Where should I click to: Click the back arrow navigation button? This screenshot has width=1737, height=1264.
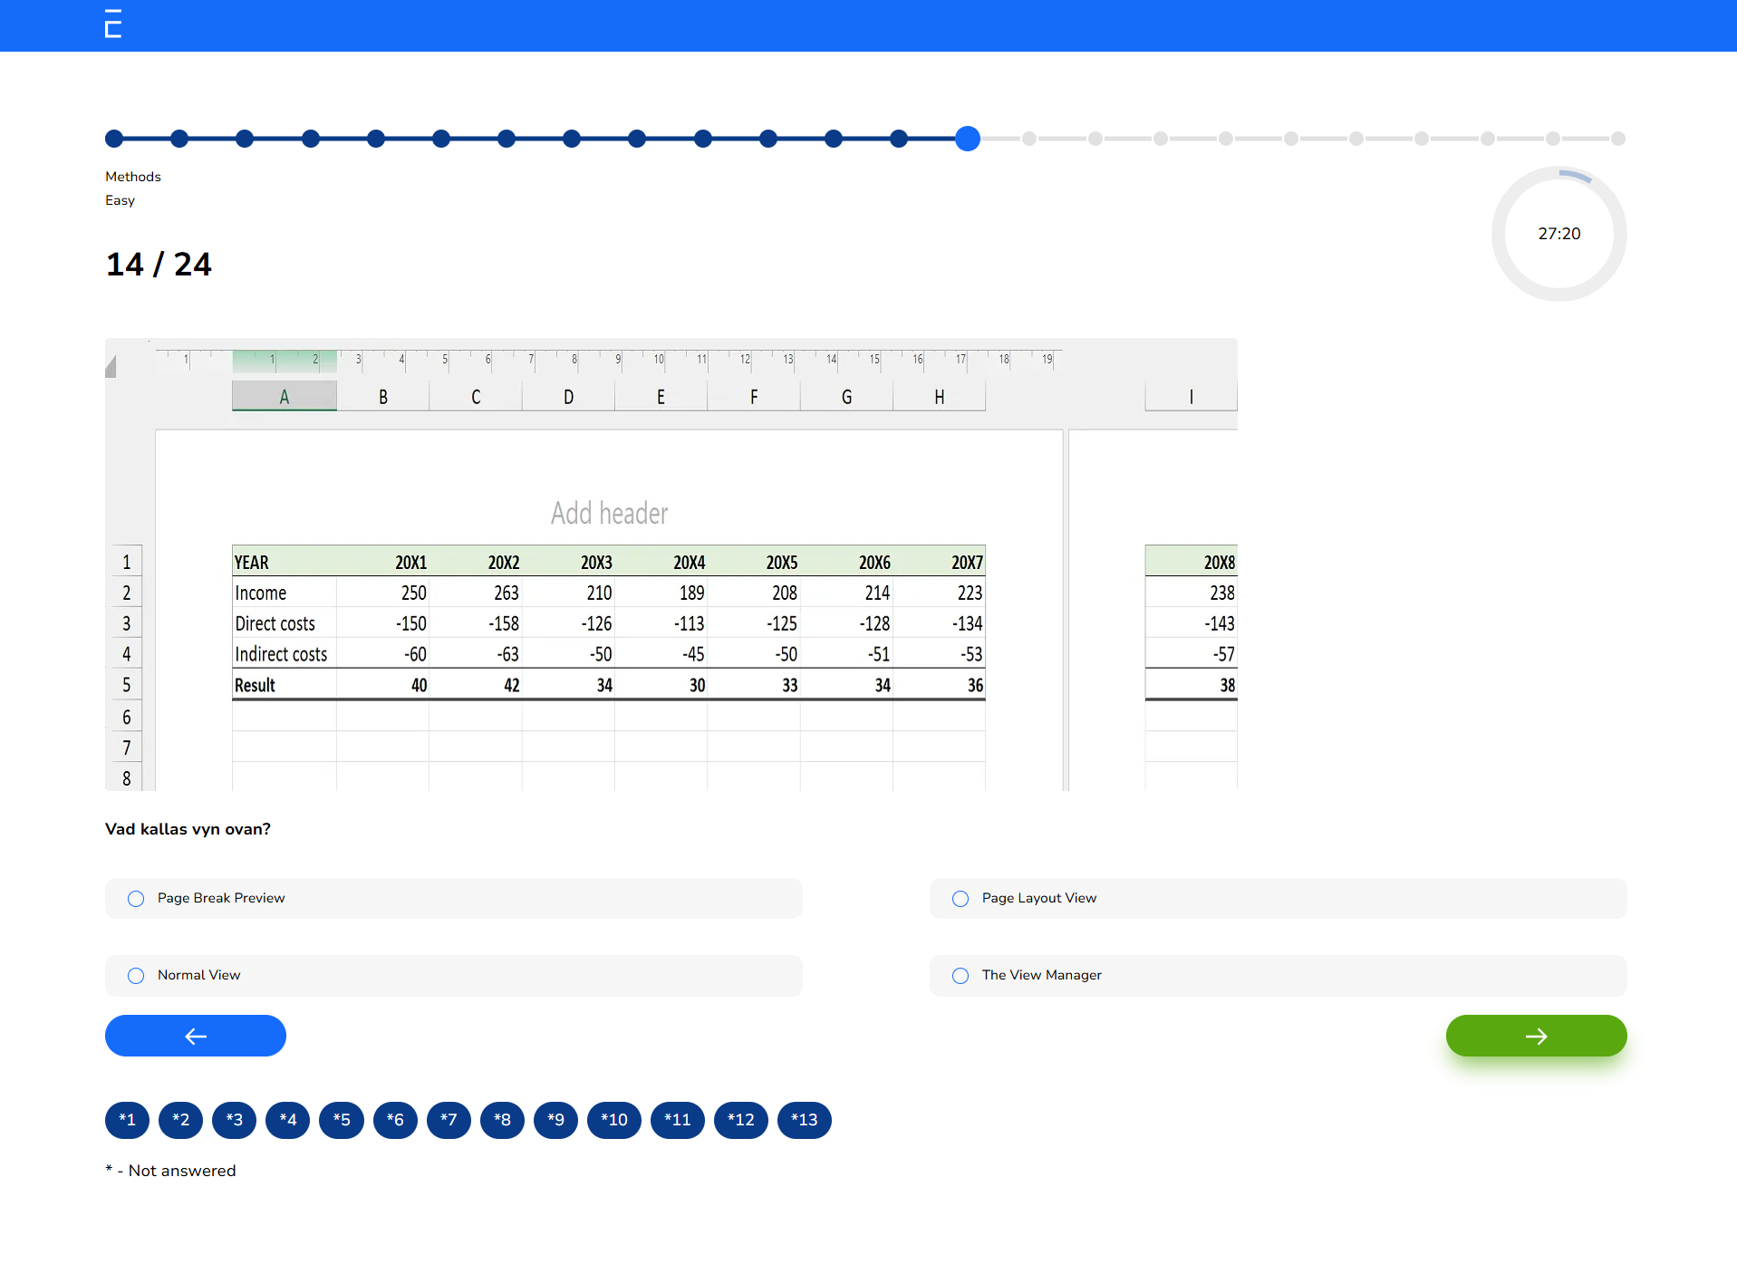coord(195,1036)
